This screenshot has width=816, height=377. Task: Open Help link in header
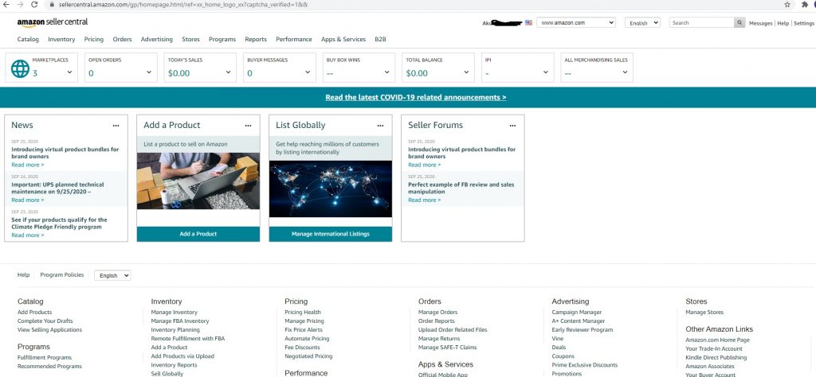(783, 23)
